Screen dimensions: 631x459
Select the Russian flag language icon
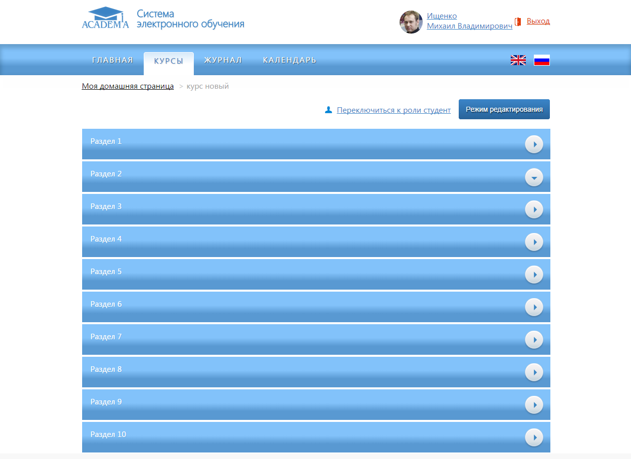coord(541,60)
